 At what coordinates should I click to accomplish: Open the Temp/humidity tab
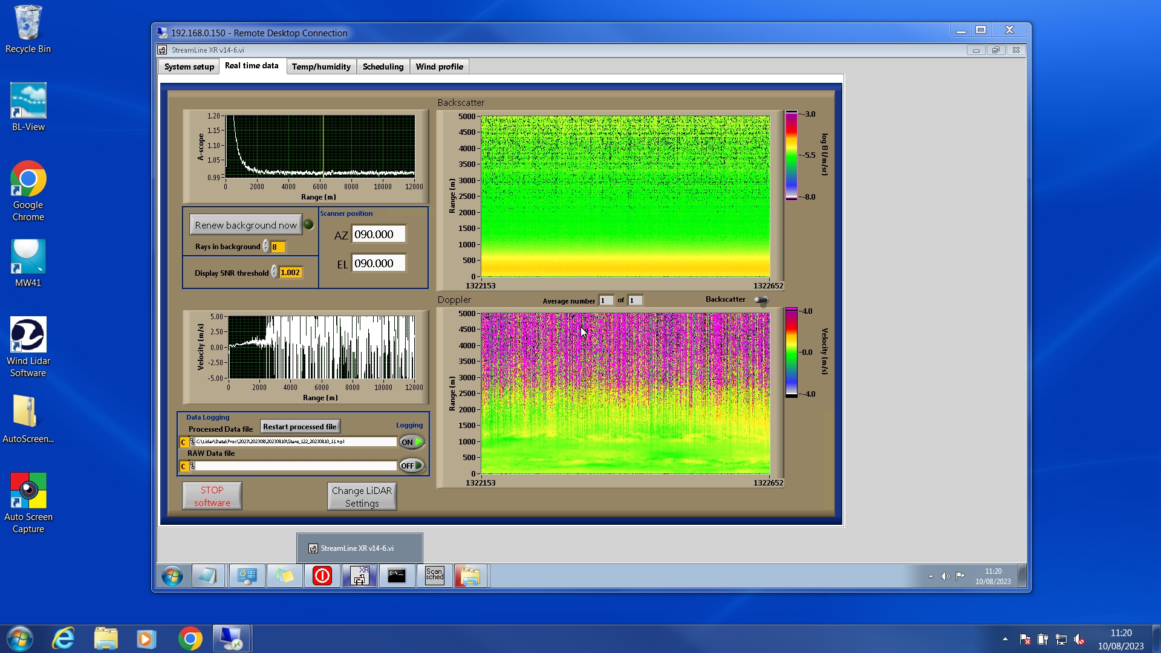[x=321, y=67]
